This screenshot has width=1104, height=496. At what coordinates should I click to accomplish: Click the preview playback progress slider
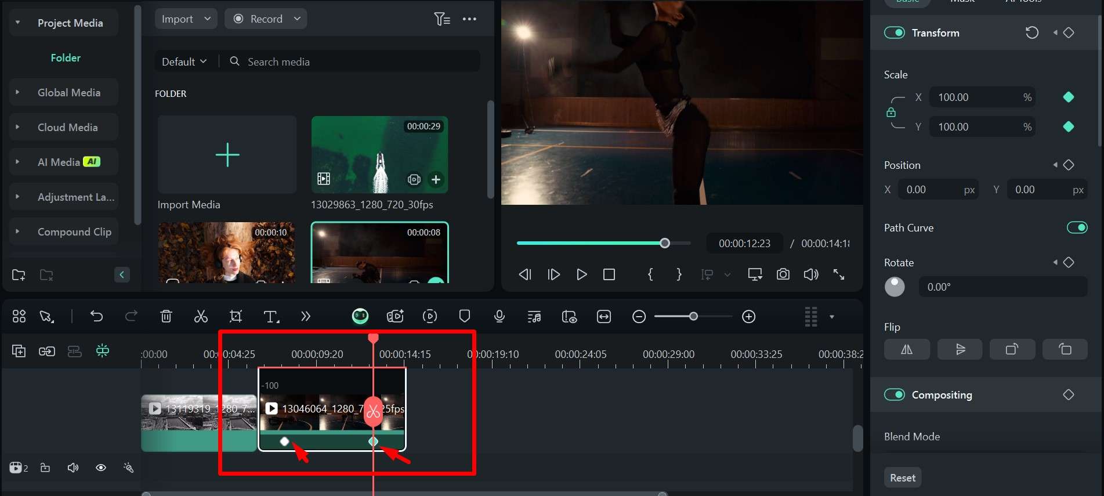(x=603, y=243)
